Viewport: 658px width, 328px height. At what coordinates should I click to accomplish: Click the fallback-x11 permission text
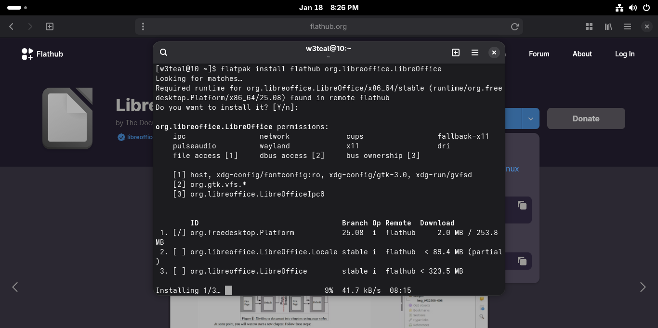pos(463,136)
